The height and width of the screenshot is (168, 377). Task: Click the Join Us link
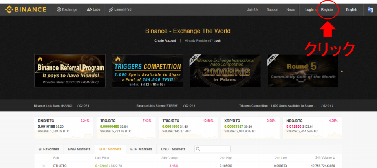(x=253, y=9)
